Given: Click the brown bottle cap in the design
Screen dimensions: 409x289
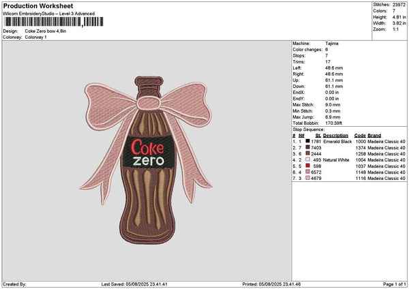Looking at the screenshot, I should 149,81.
